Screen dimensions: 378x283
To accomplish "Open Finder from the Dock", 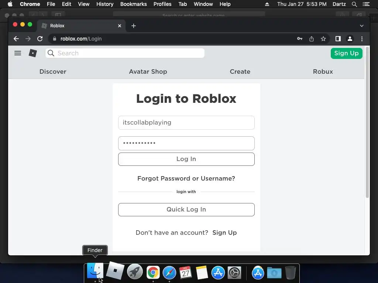I will pyautogui.click(x=95, y=270).
